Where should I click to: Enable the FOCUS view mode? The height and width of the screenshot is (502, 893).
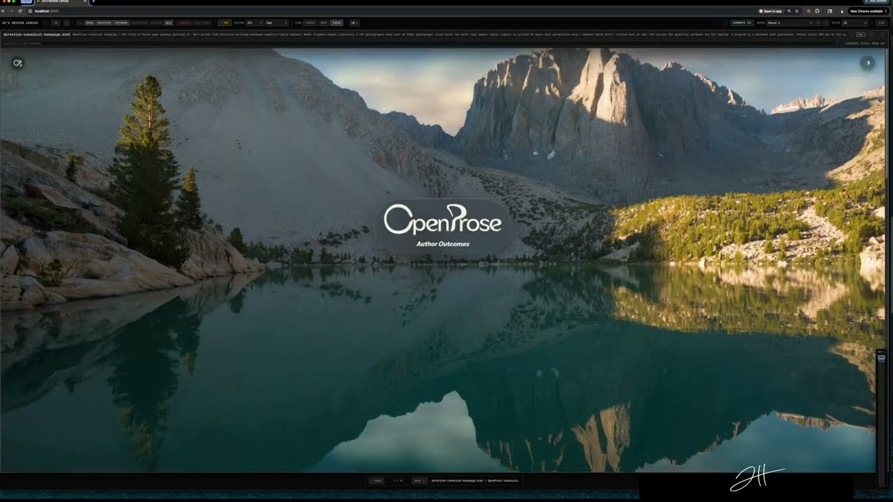(x=336, y=23)
